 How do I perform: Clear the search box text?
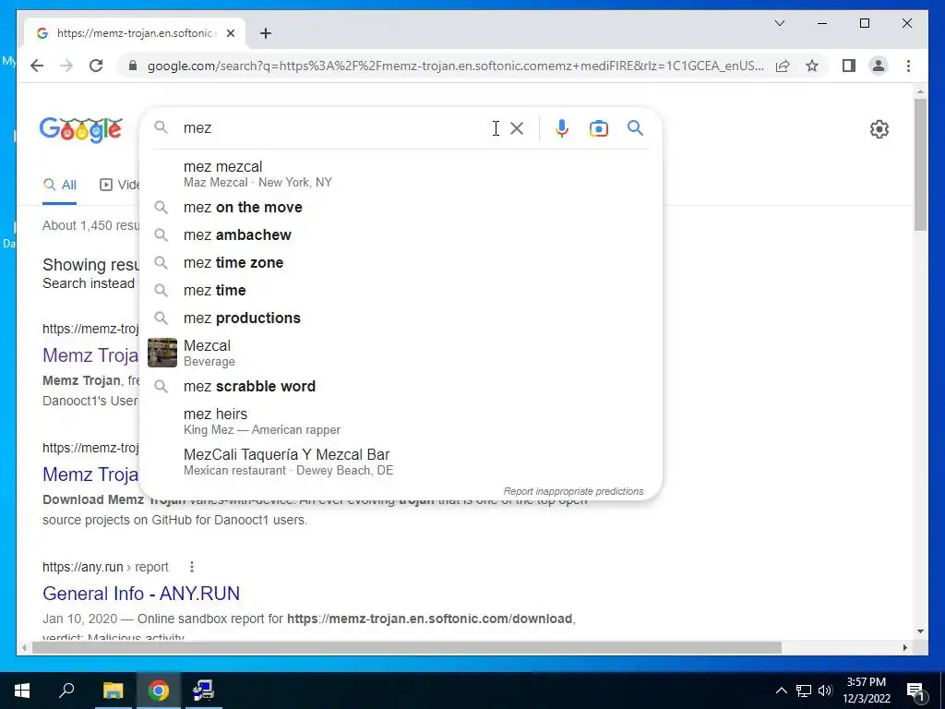point(517,127)
